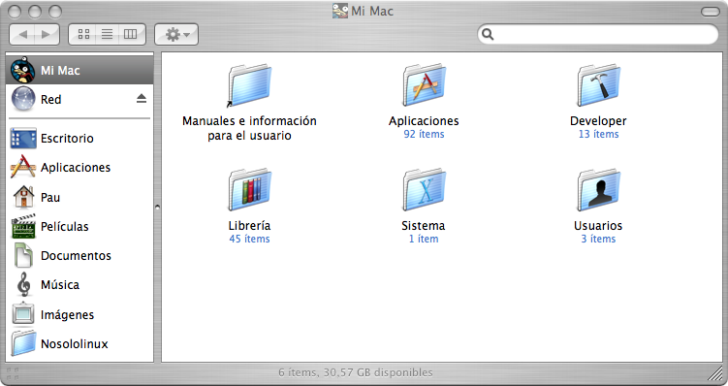Click the Librería folder label

[249, 226]
